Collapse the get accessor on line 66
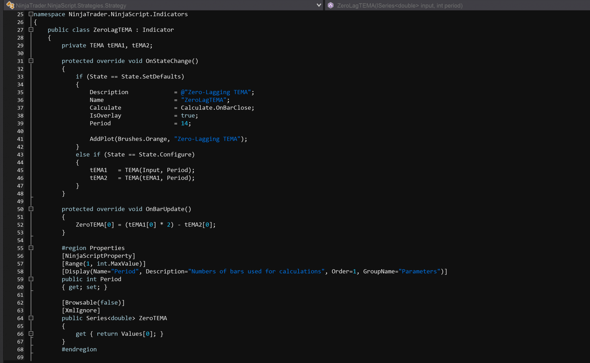The image size is (590, 363). [31, 334]
